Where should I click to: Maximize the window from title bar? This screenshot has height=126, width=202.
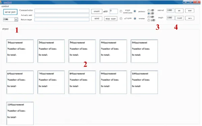tap(191, 2)
